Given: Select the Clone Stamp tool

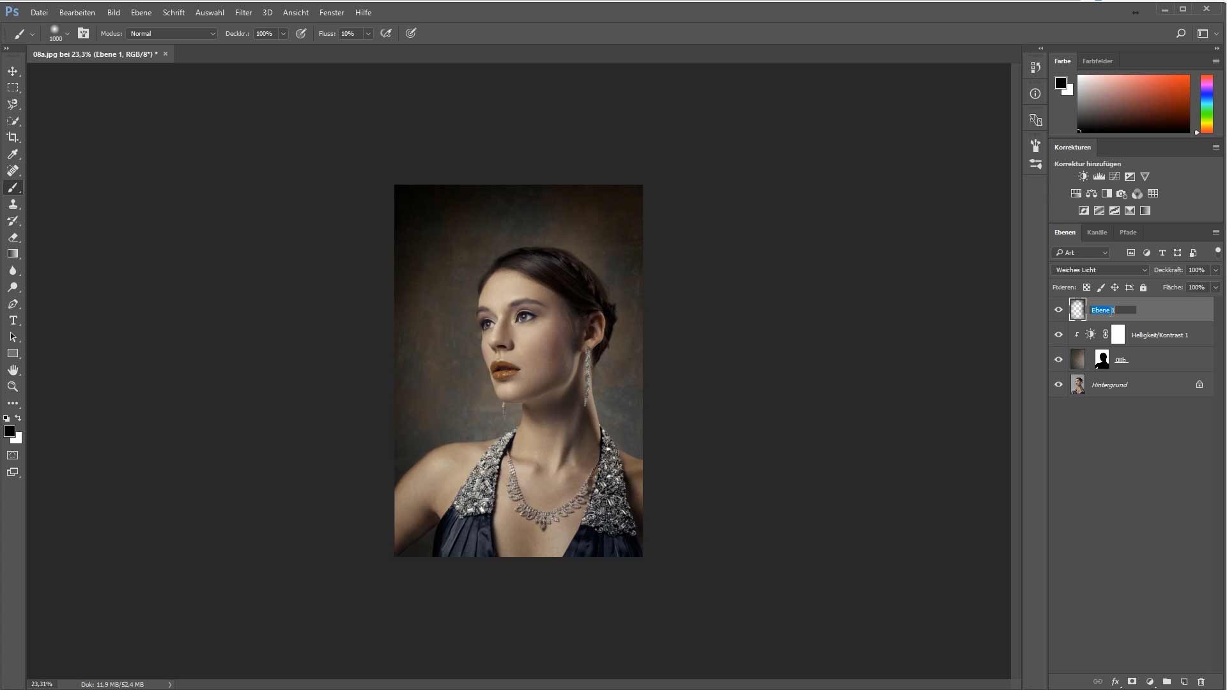Looking at the screenshot, I should coord(13,204).
